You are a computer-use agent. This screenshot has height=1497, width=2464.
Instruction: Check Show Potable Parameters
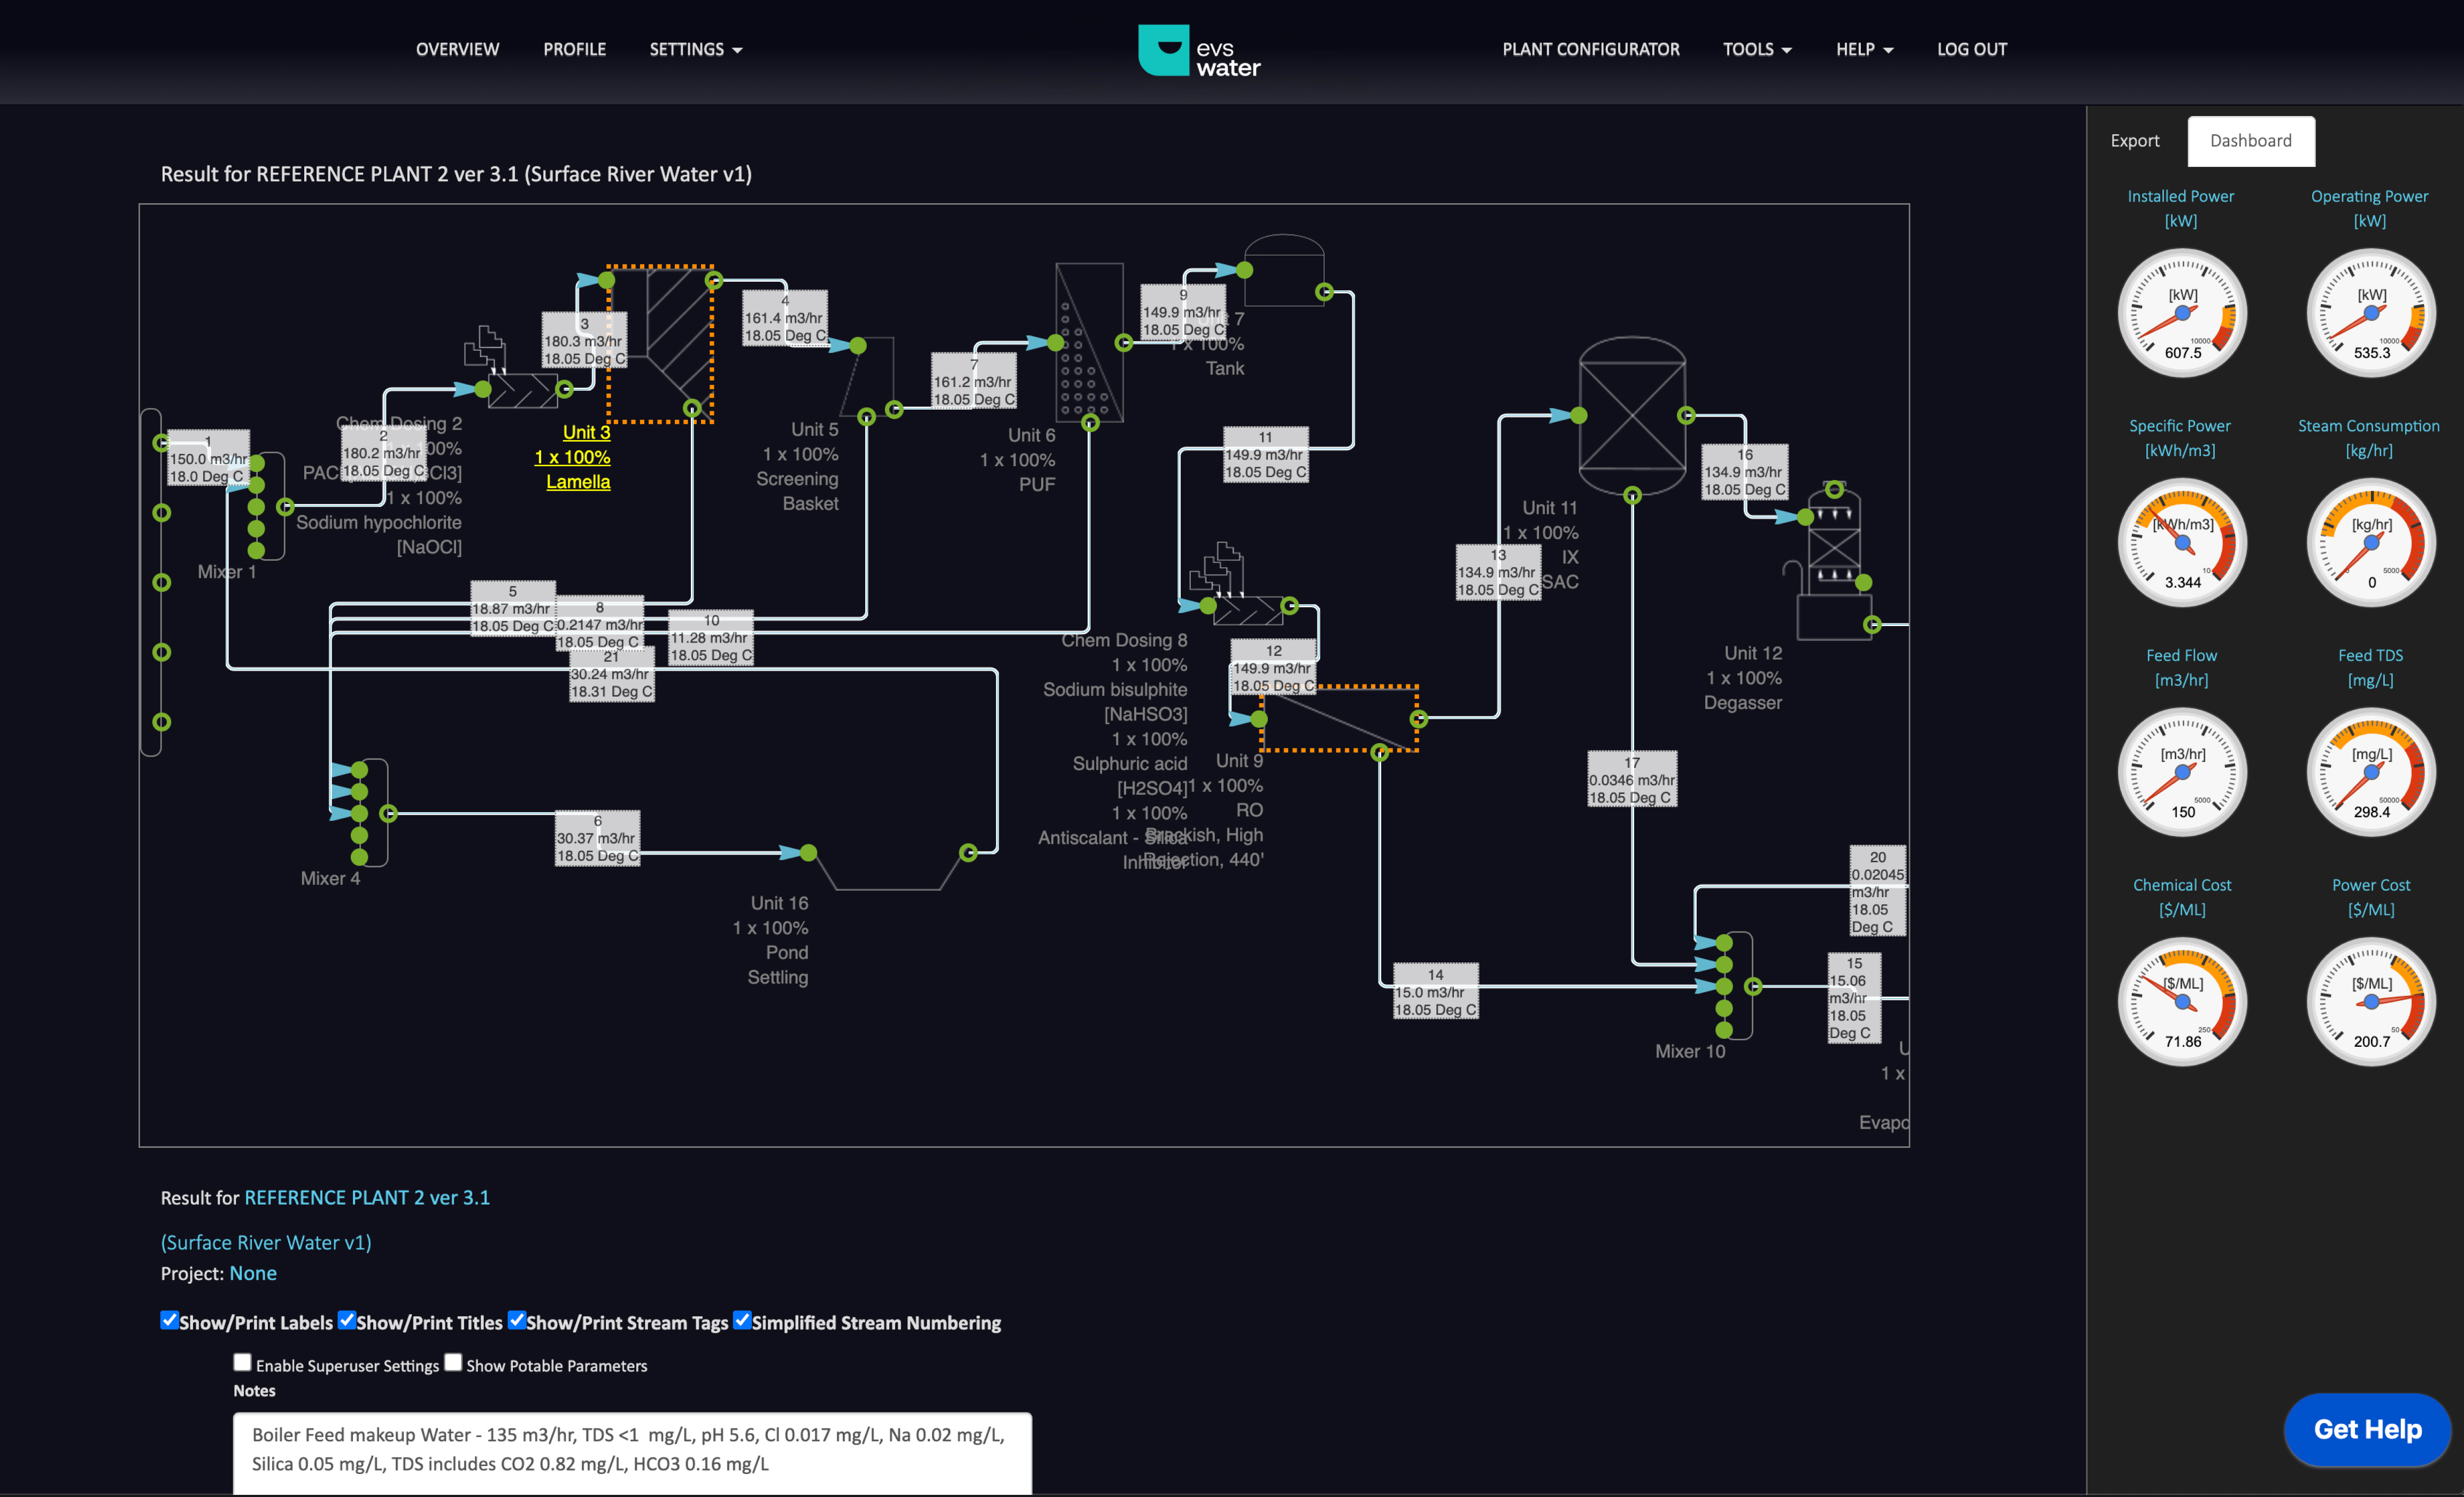click(x=453, y=1363)
